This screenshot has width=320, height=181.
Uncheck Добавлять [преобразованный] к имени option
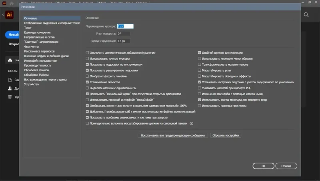(87, 112)
